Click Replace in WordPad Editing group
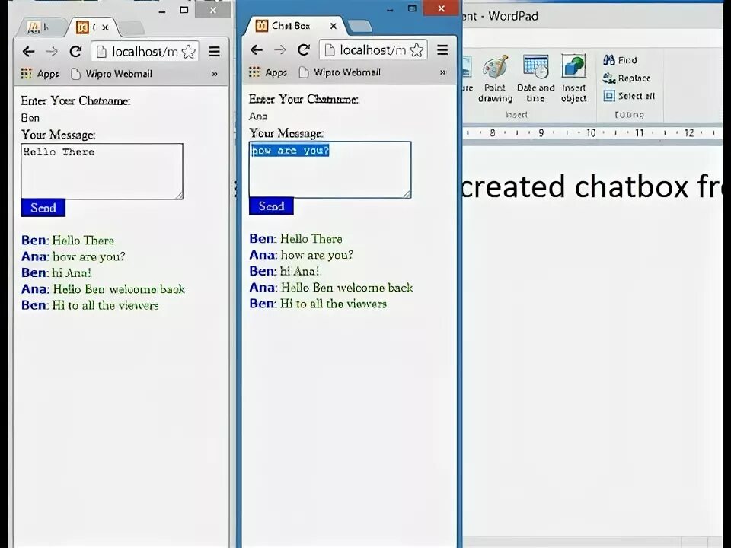731x548 pixels. pos(627,78)
